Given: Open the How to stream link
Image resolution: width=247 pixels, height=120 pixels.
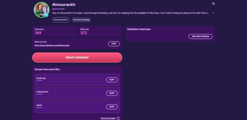Looking at the screenshot, I should [x=108, y=118].
